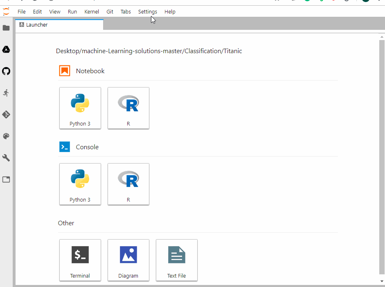Click the wrench property inspector sidebar icon
This screenshot has width=385, height=287.
tap(6, 158)
